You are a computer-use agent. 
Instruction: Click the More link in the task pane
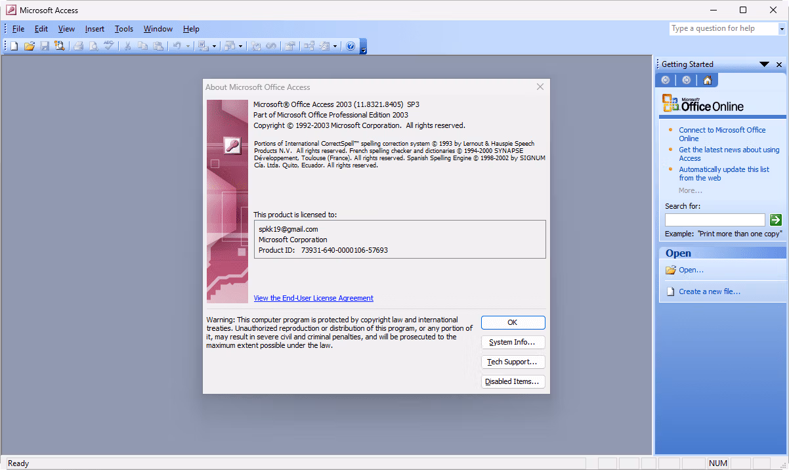[x=691, y=190]
